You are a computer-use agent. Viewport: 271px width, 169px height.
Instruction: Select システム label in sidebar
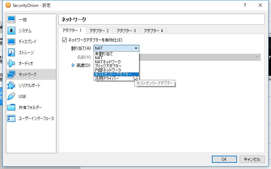pyautogui.click(x=25, y=31)
